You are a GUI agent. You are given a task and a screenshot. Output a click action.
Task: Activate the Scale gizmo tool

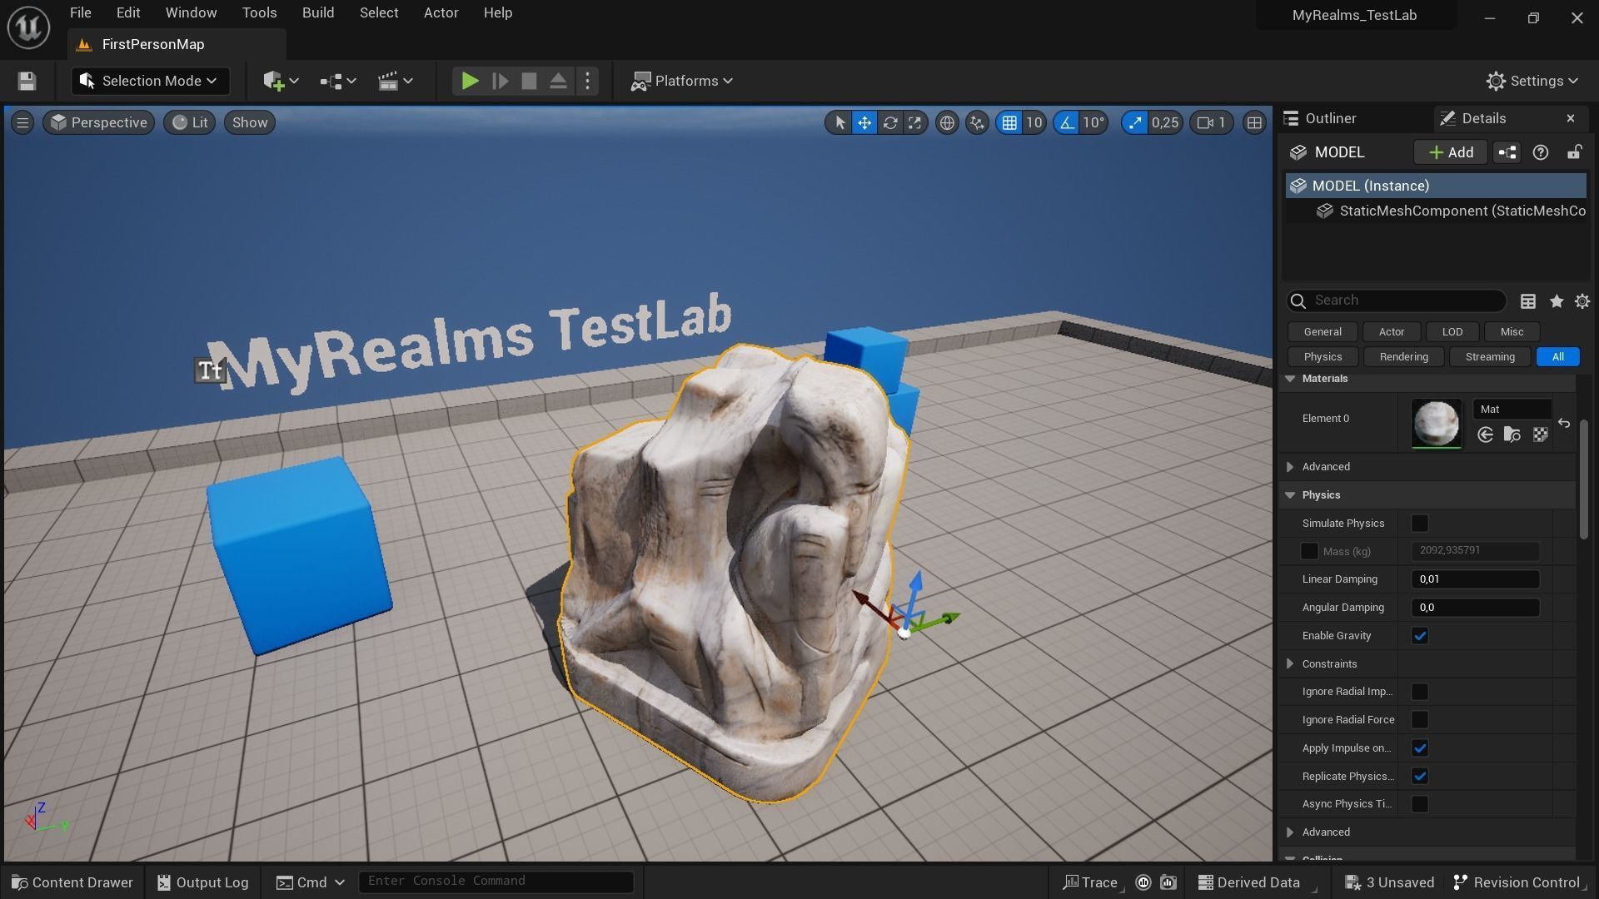[915, 122]
